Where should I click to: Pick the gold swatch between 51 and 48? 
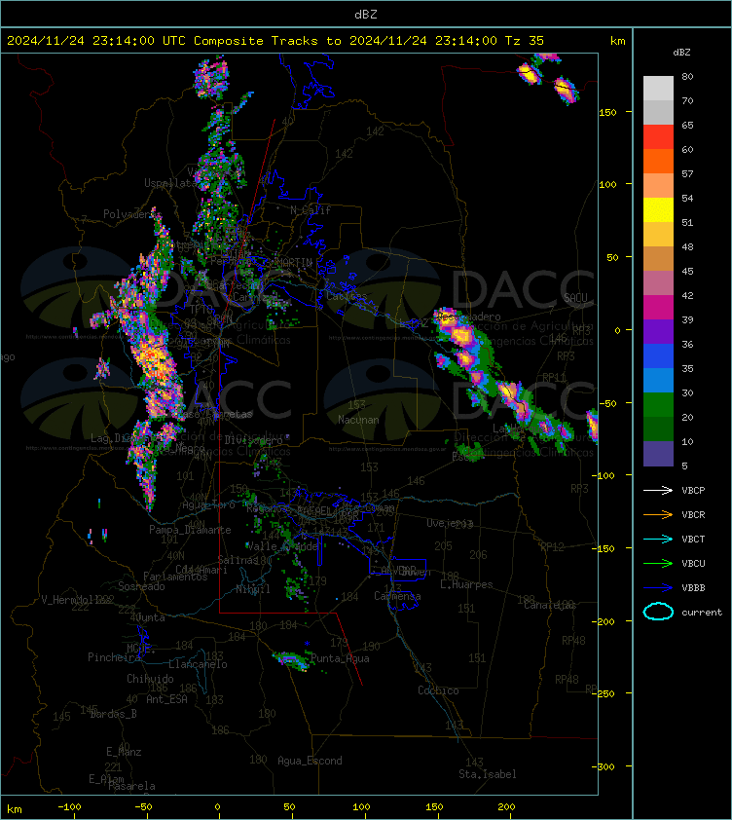click(658, 235)
